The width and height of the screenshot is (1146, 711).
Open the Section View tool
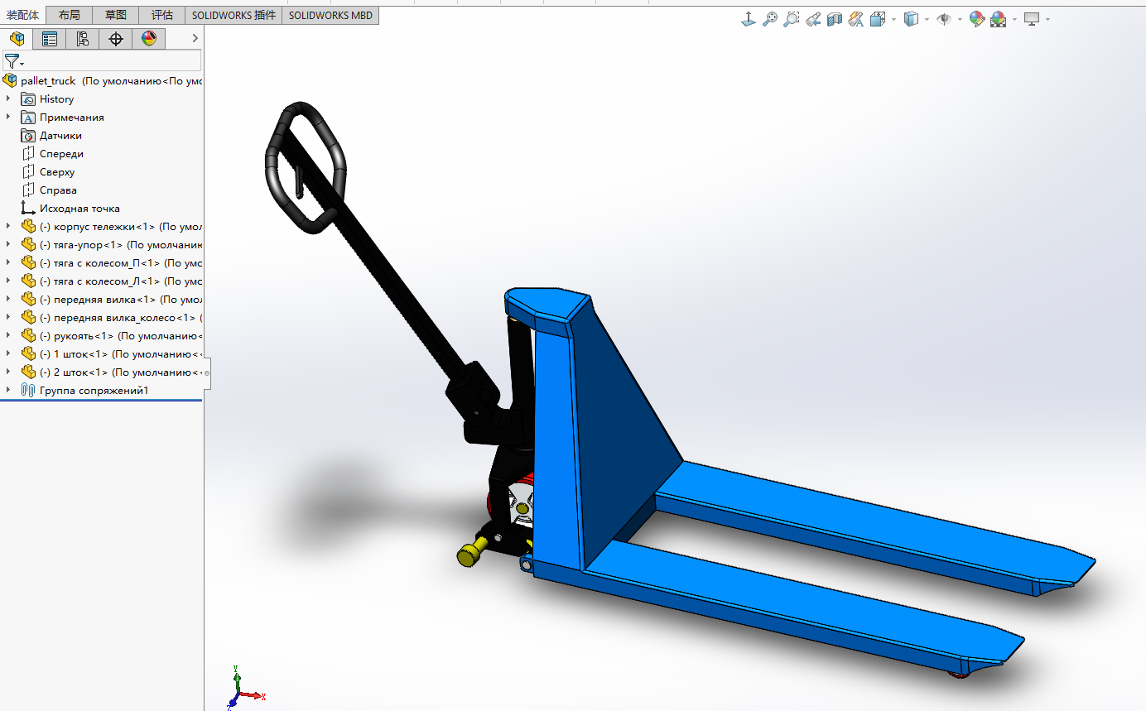tap(835, 19)
